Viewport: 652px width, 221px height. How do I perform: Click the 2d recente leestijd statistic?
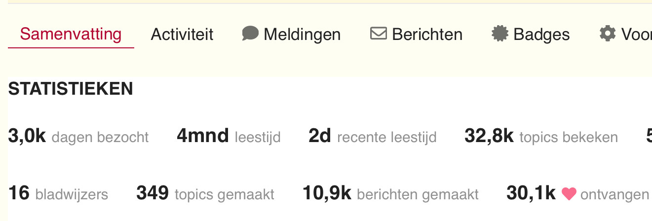click(373, 136)
